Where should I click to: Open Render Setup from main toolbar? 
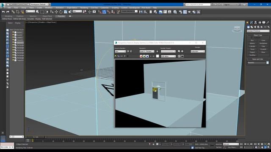click(180, 12)
